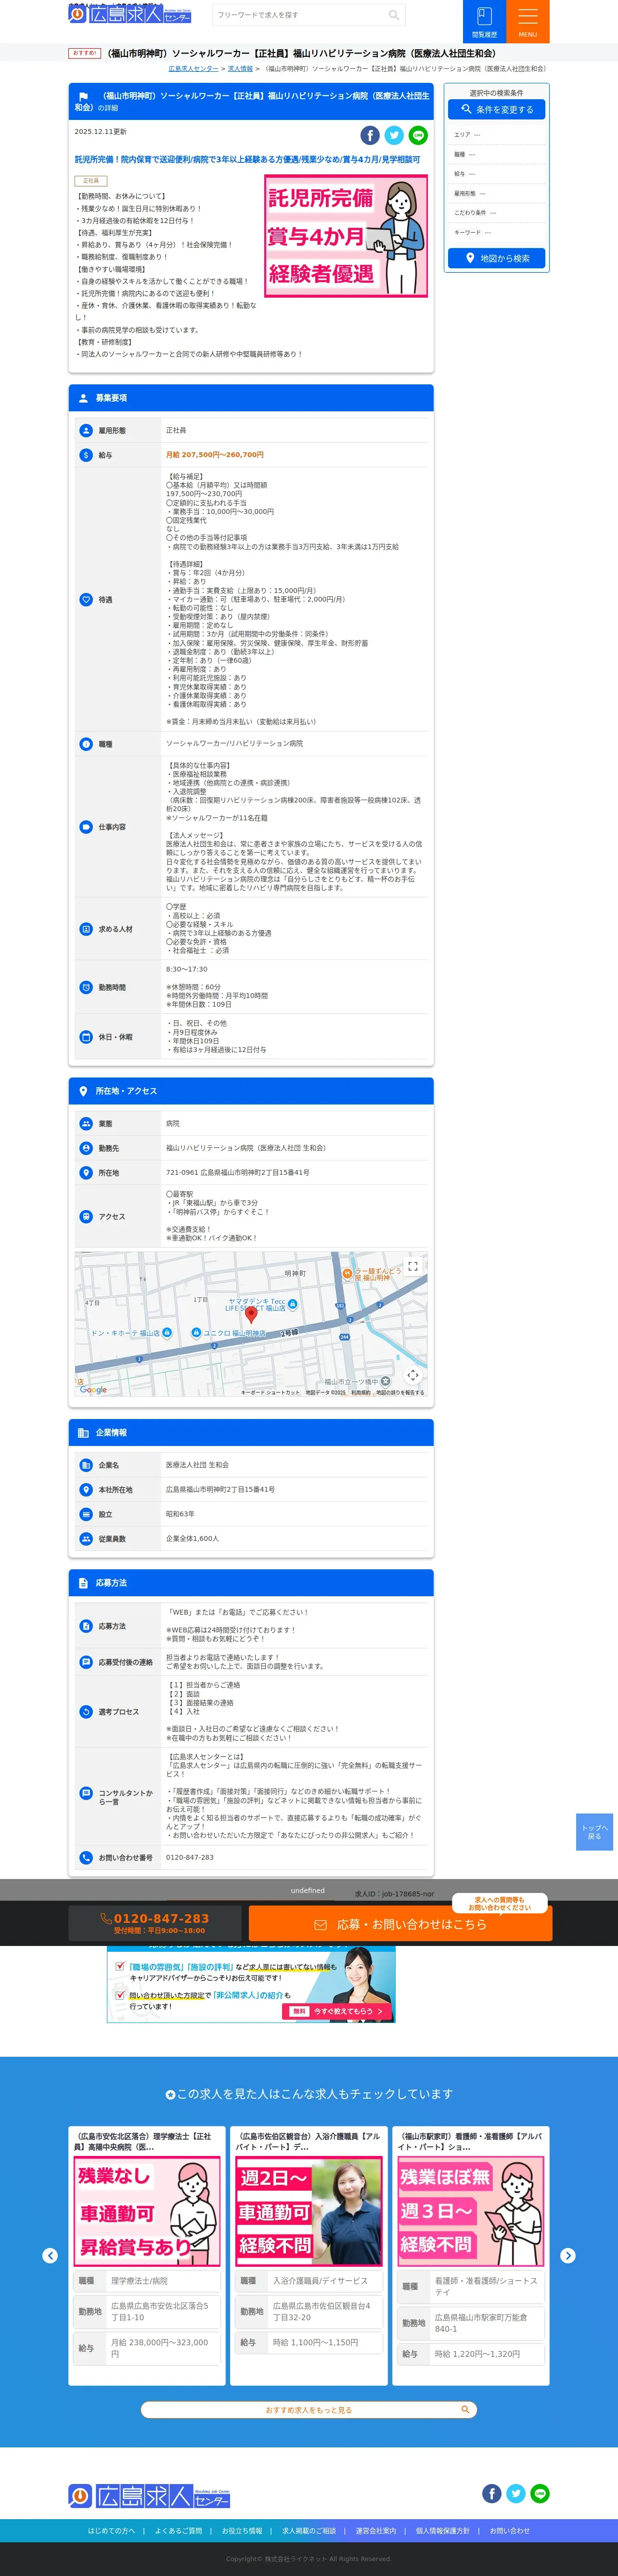Click the 休日・休暇 calendar icon
This screenshot has width=618, height=2576.
pos(86,1037)
